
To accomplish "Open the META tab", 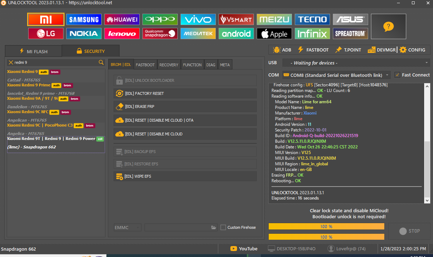I will (x=225, y=65).
